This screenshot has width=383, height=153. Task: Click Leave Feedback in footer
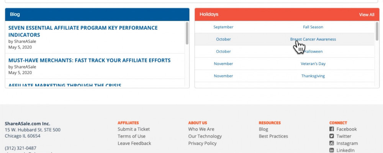click(134, 143)
